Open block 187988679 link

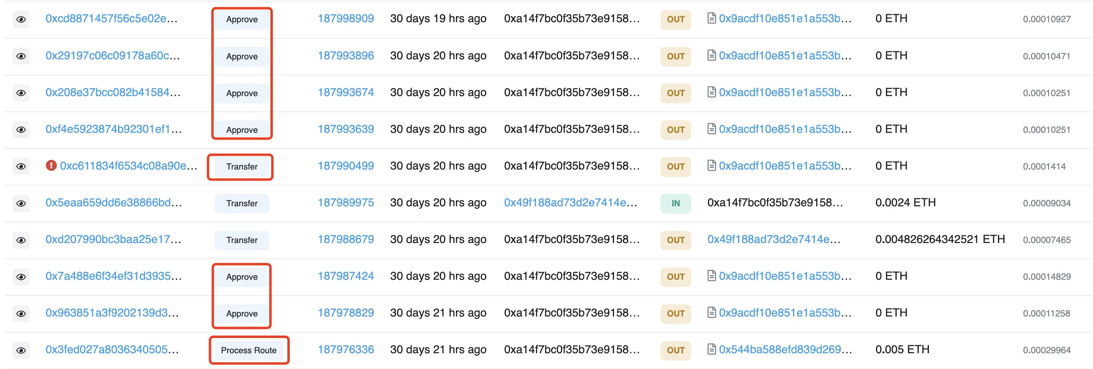coord(345,240)
